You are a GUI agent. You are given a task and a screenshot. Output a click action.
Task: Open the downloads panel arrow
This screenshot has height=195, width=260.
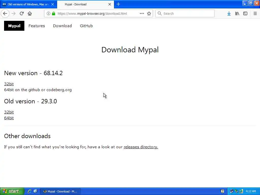[x=229, y=13]
